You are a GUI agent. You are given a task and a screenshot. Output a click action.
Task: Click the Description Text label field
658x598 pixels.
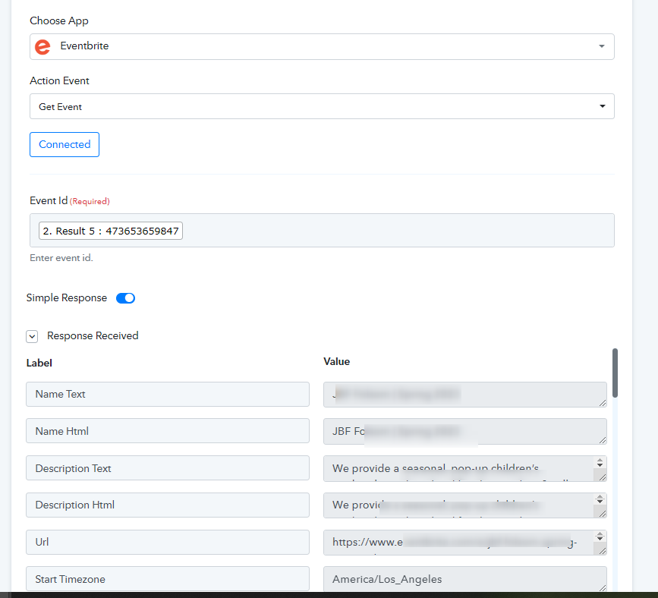point(168,468)
